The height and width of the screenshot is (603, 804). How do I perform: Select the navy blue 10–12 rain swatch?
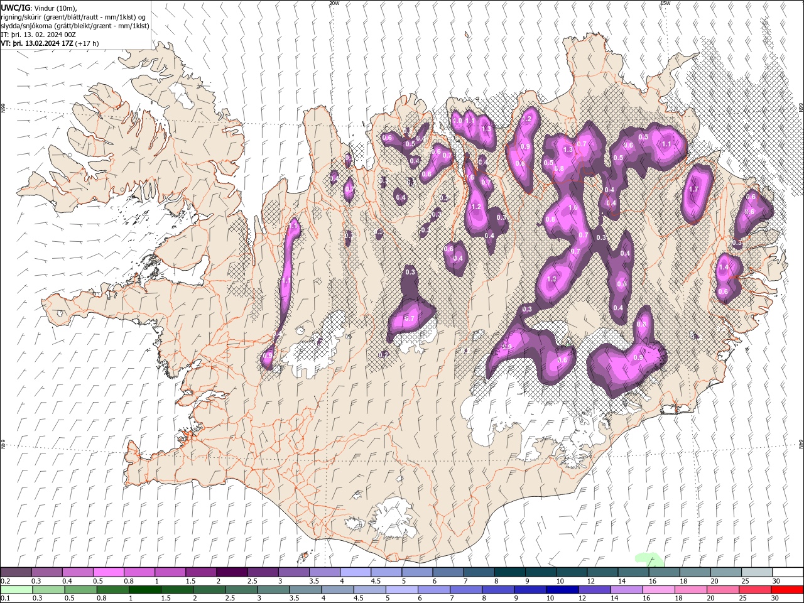click(562, 590)
